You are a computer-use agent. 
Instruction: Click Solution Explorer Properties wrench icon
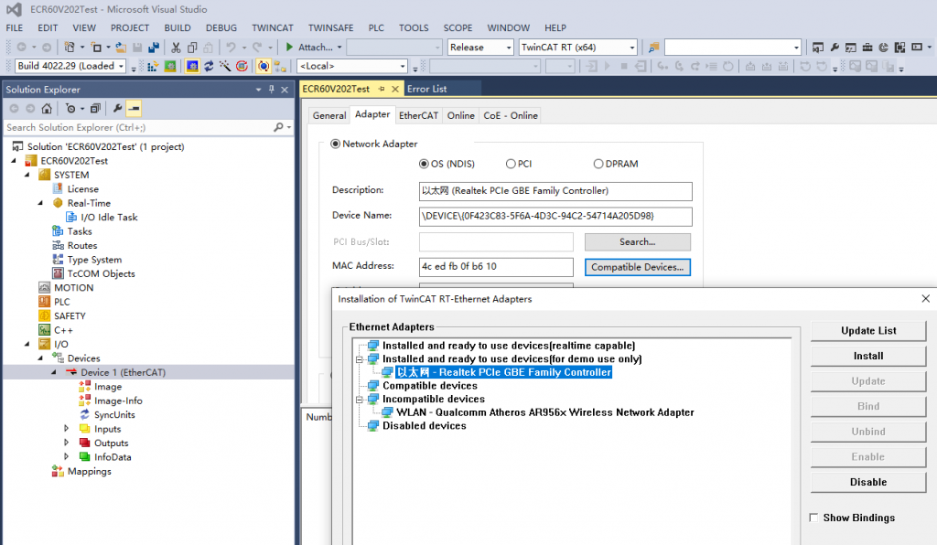coord(117,109)
